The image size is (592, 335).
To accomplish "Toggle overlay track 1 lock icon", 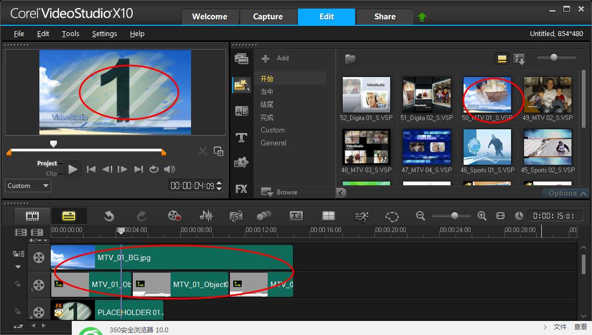I will (17, 284).
